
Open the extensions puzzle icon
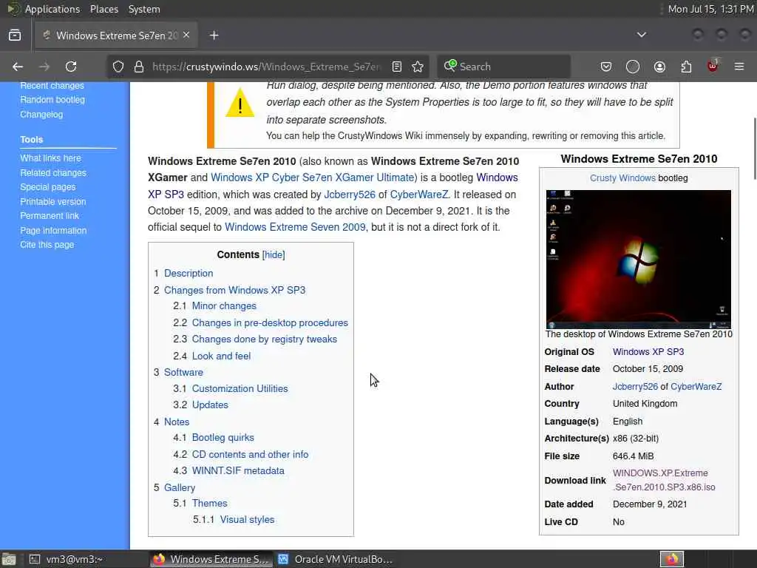(686, 67)
